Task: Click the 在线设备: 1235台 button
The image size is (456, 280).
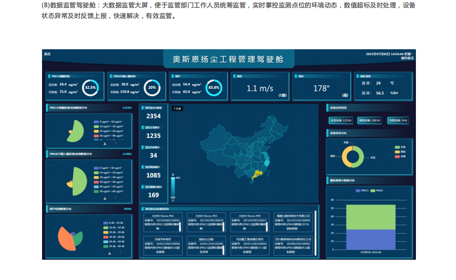Action: click(341, 120)
